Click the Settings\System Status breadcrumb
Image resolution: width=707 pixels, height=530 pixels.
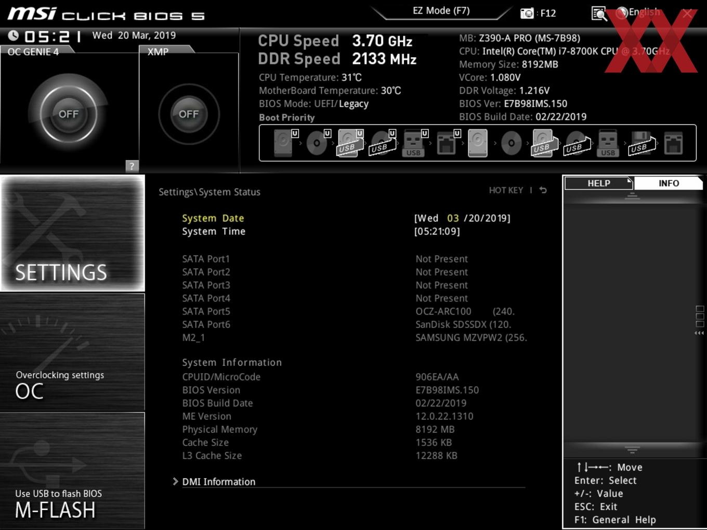[210, 192]
